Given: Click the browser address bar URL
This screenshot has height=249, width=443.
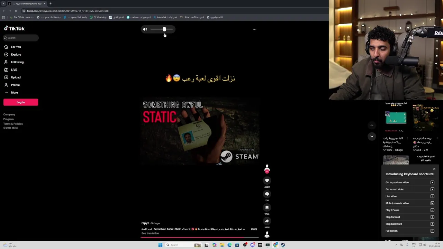Looking at the screenshot, I should [68, 11].
